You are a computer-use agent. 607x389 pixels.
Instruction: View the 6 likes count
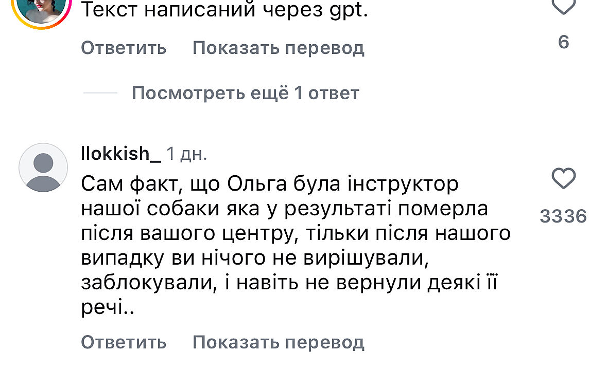coord(563,42)
